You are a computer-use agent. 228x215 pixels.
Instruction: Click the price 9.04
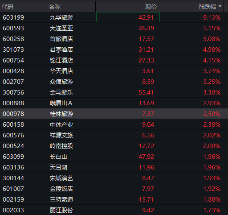148,124
